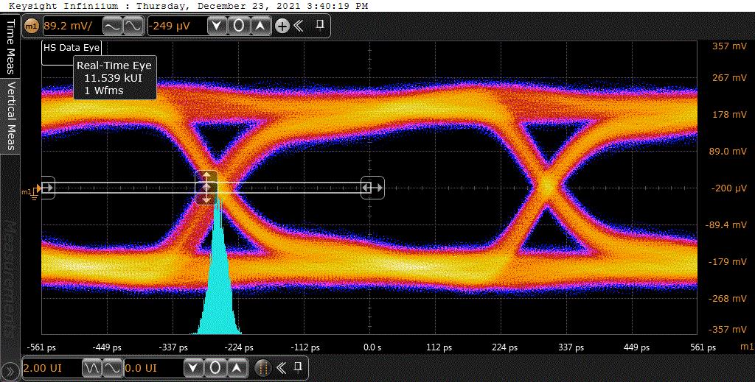Open the Time Meas side tab
The image size is (755, 382).
[x=10, y=46]
